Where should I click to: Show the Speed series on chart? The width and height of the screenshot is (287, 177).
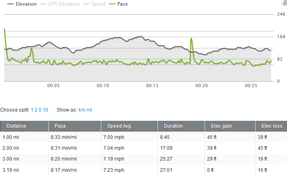coord(98,4)
